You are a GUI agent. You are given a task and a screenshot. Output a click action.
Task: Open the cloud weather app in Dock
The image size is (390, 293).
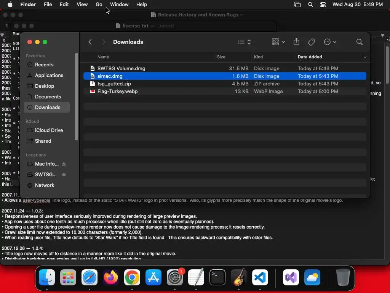312,277
